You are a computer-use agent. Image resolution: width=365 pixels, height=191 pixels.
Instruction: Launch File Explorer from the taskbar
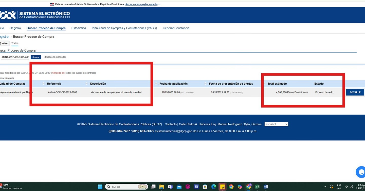pos(162,187)
